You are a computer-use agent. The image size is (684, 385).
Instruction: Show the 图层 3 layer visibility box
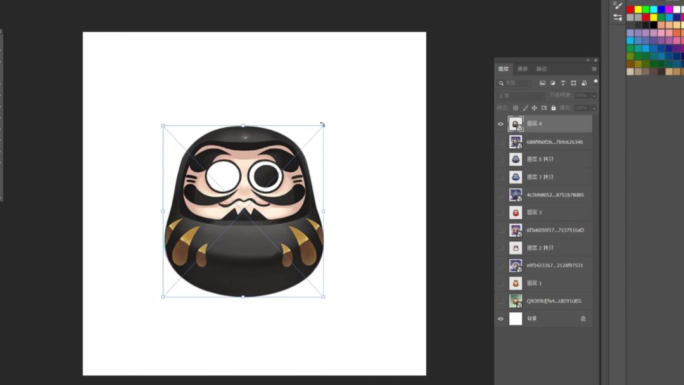501,212
